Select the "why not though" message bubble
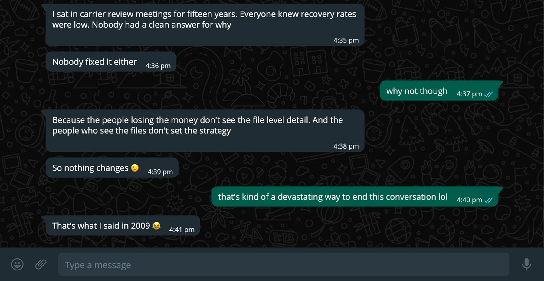This screenshot has height=281, width=544. 417,91
